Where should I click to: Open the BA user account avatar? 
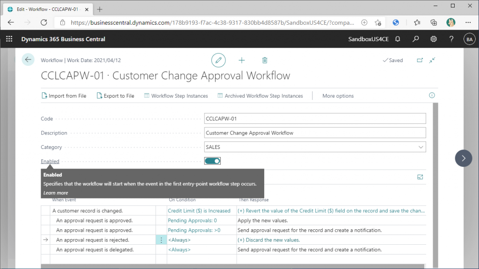click(469, 39)
